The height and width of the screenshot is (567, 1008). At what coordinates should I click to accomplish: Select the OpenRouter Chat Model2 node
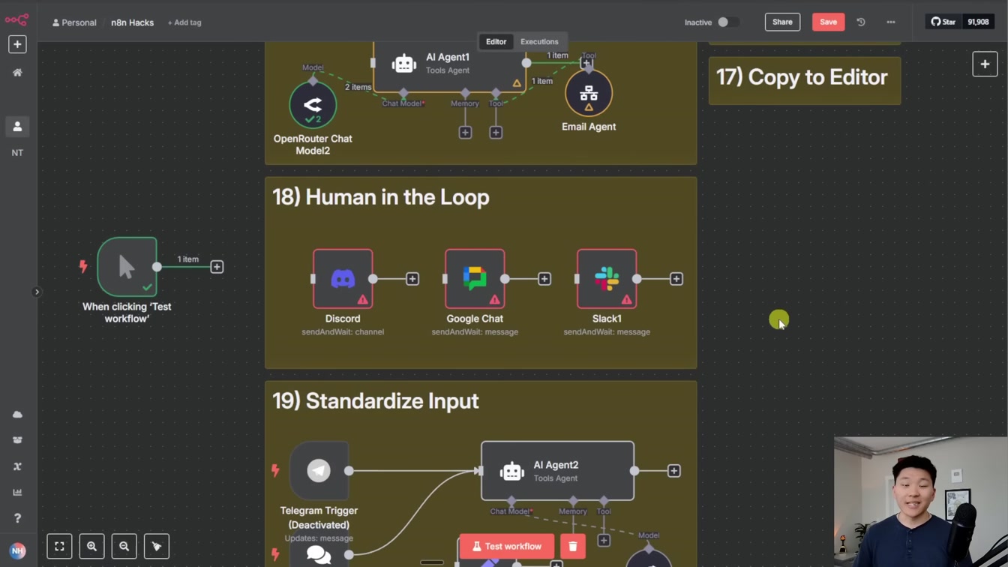point(313,104)
